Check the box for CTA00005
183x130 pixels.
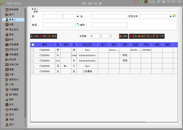33,66
